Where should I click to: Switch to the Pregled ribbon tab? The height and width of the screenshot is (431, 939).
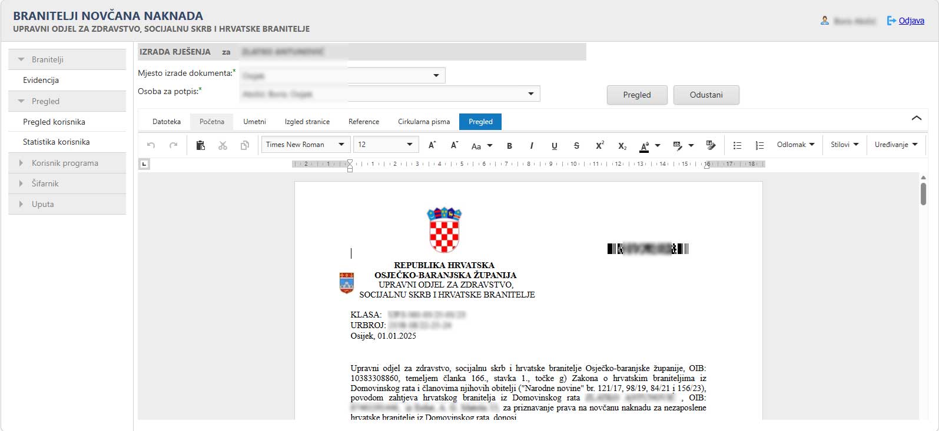click(x=480, y=122)
